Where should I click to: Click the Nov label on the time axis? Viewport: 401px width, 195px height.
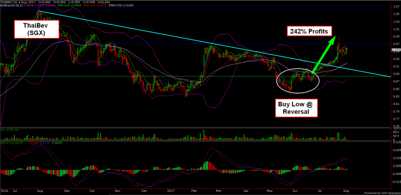117,191
